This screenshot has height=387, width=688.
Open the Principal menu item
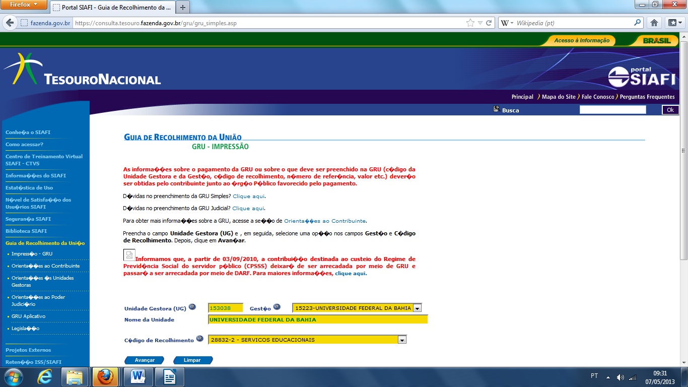coord(522,97)
